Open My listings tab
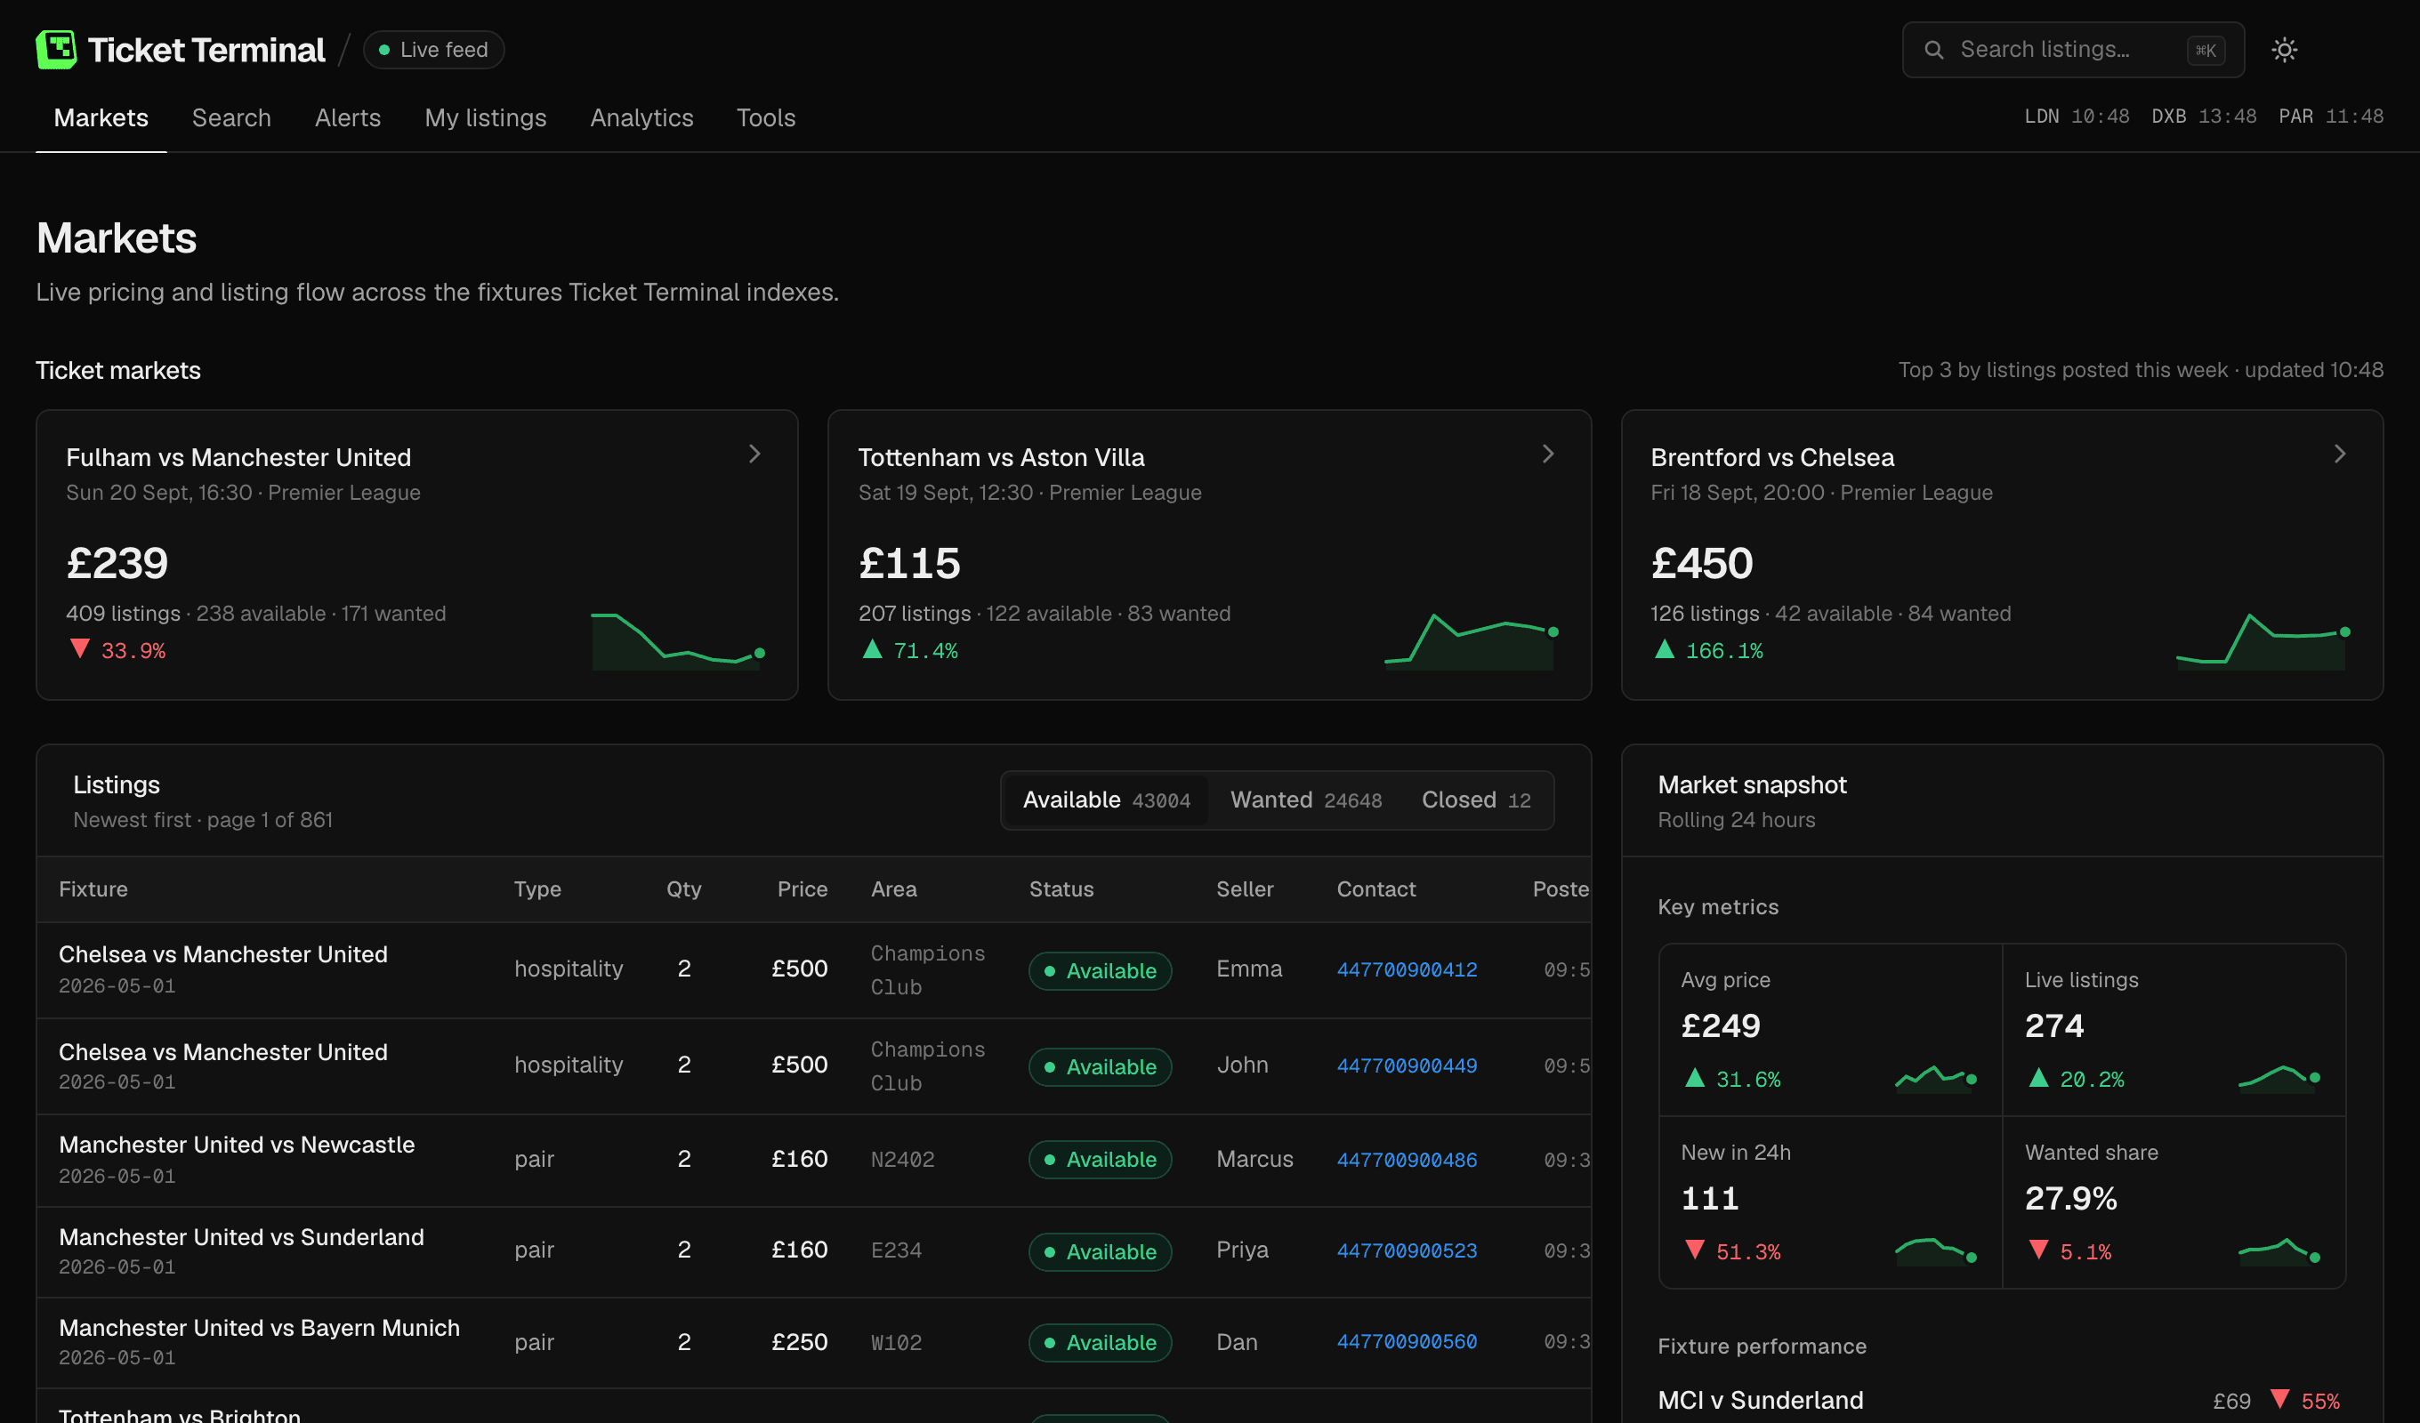 [x=485, y=118]
